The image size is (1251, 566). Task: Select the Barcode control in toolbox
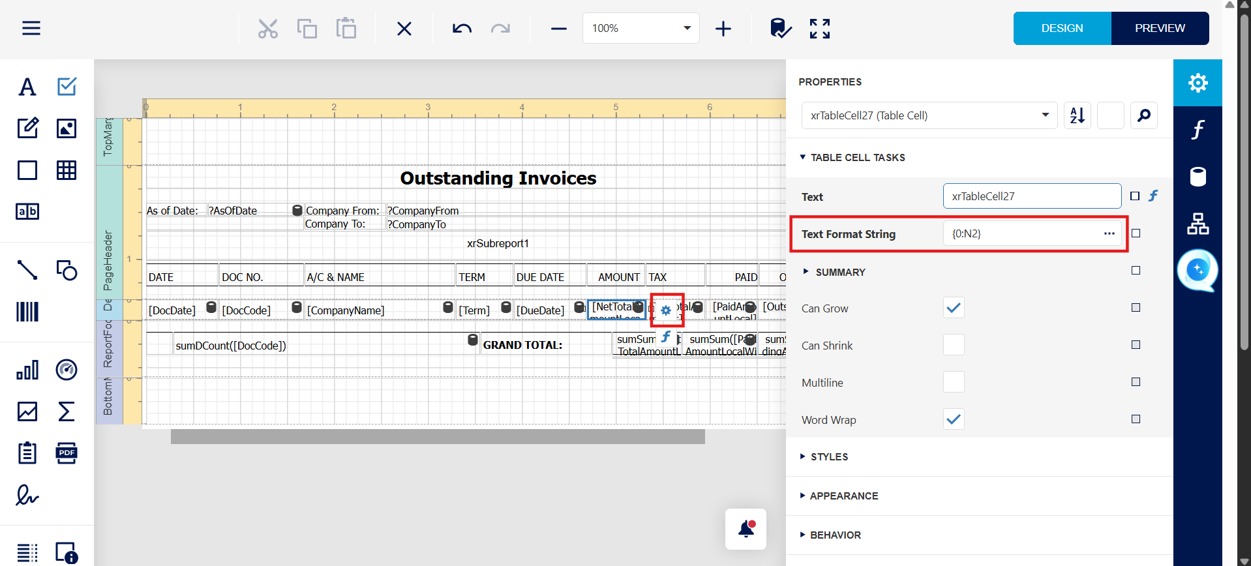(x=27, y=312)
